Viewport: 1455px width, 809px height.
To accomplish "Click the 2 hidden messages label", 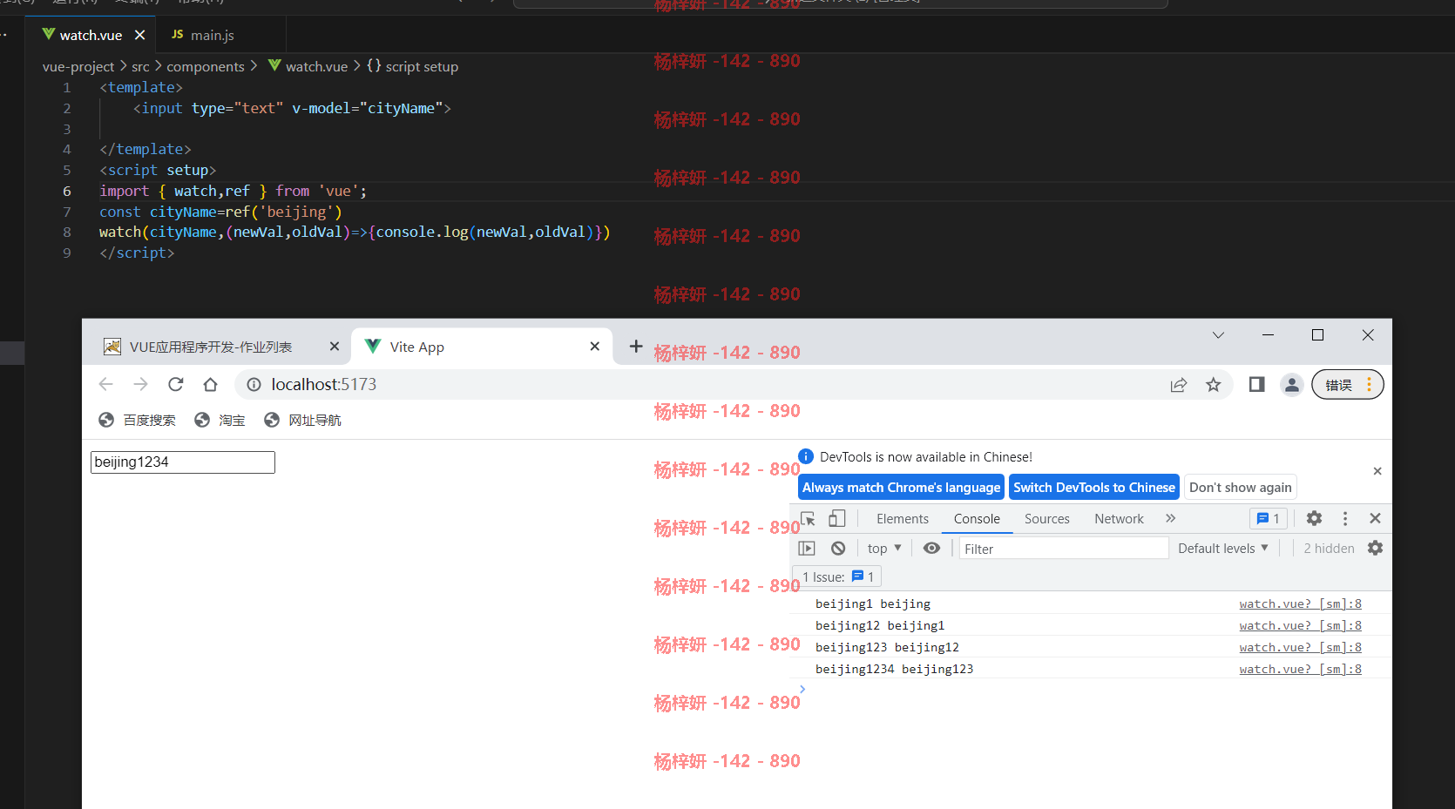I will pos(1329,548).
